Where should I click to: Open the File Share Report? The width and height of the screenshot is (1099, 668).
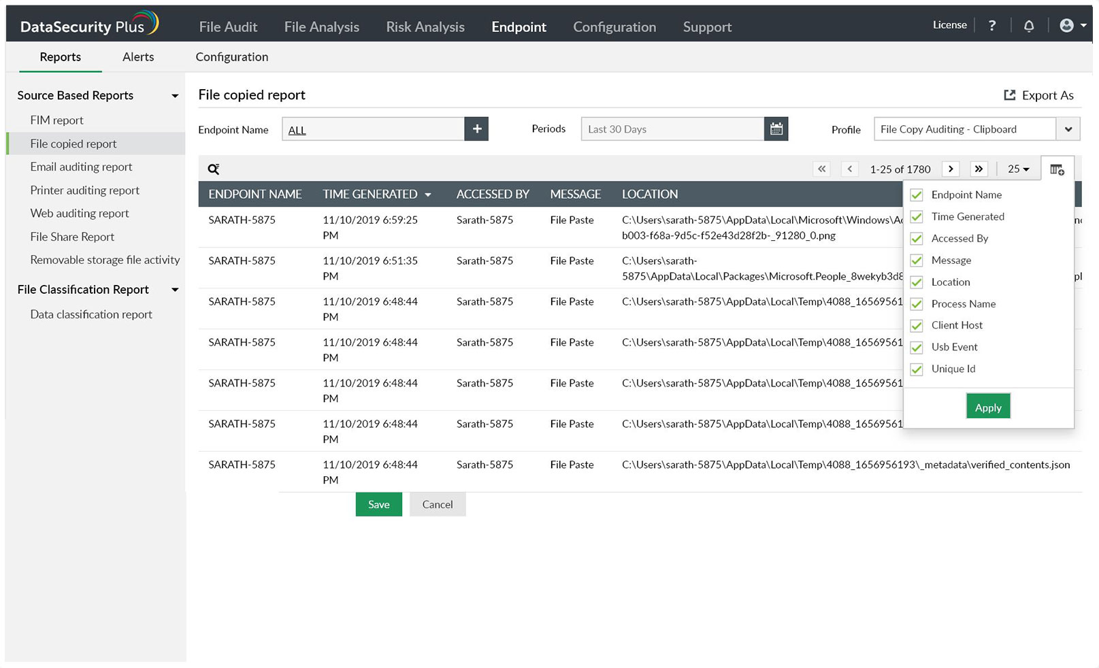coord(72,237)
